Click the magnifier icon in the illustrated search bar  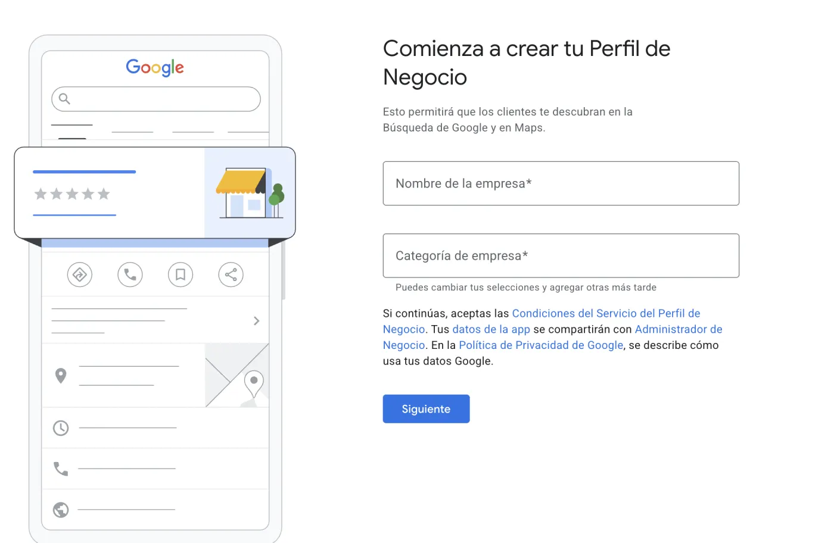[x=64, y=99]
